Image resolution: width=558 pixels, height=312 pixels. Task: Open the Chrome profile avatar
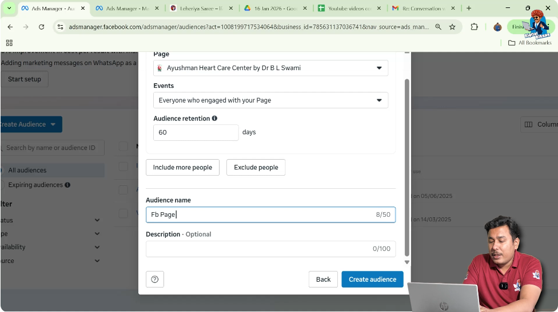click(497, 27)
